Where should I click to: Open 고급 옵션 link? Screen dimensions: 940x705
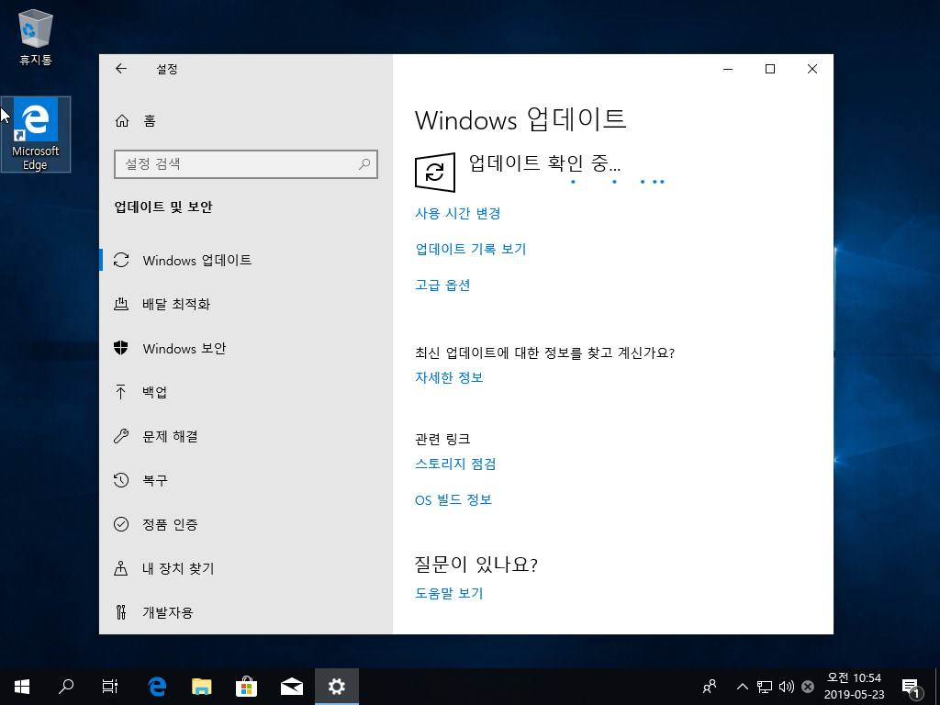pyautogui.click(x=442, y=285)
